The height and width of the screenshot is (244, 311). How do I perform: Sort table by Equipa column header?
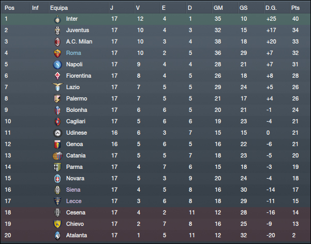pos(58,8)
